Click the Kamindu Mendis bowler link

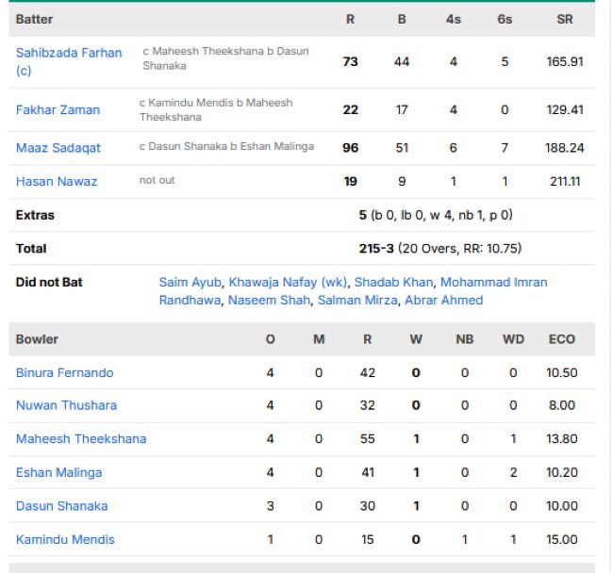tap(65, 539)
